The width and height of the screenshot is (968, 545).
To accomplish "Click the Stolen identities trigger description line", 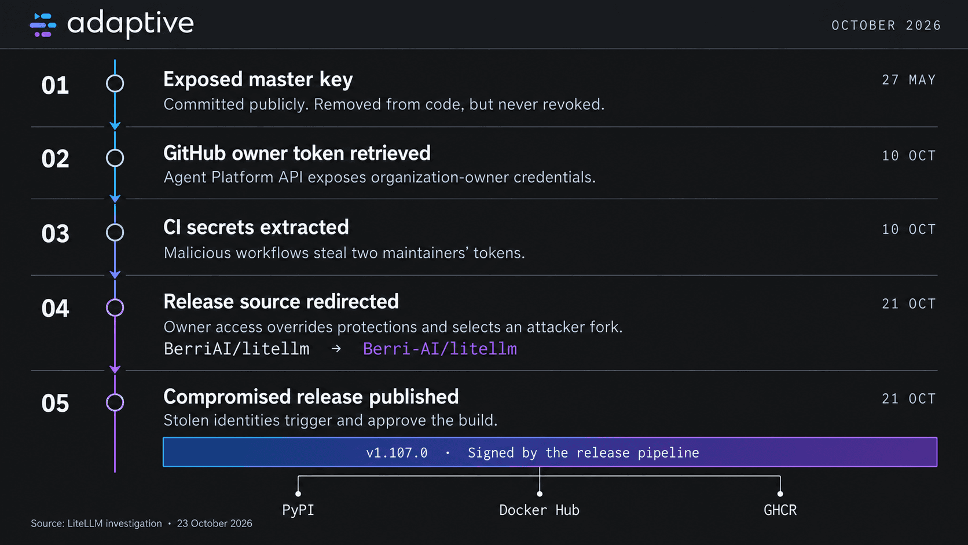I will [331, 420].
